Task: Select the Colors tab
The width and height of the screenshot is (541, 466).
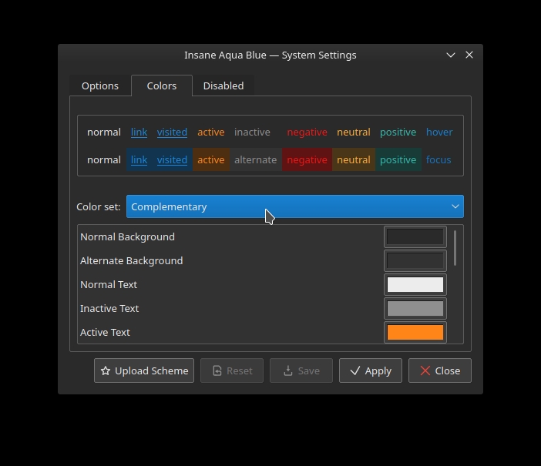Action: pyautogui.click(x=162, y=85)
